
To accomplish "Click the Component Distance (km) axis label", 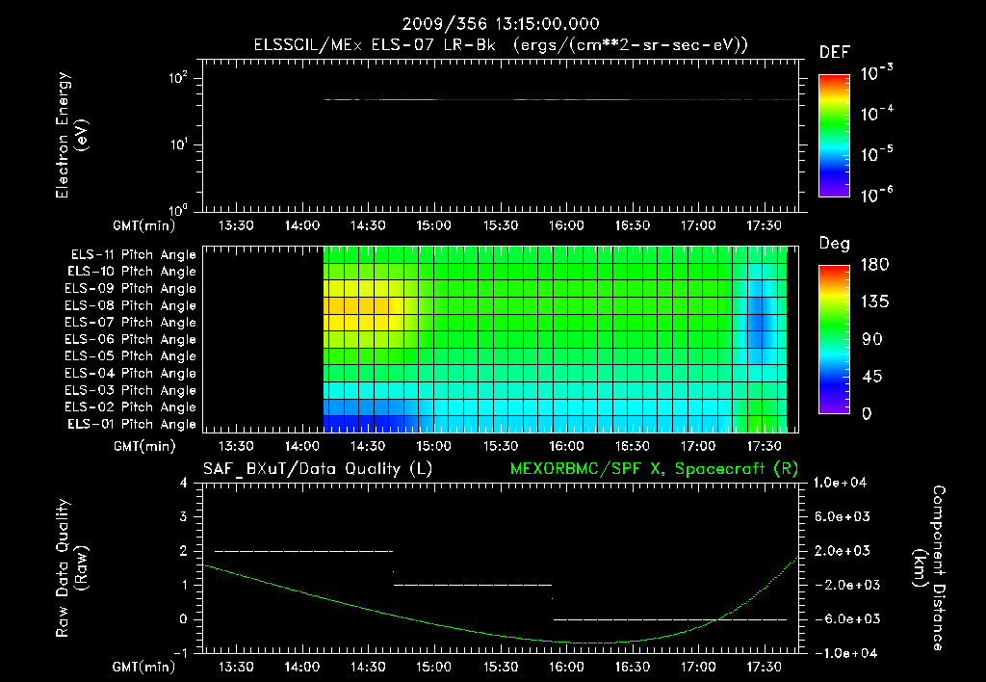I will point(929,568).
